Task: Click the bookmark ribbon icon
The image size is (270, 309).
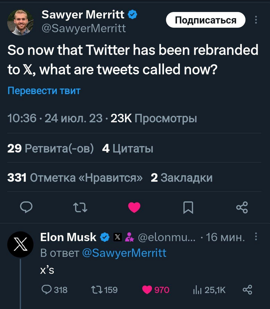Action: (188, 207)
